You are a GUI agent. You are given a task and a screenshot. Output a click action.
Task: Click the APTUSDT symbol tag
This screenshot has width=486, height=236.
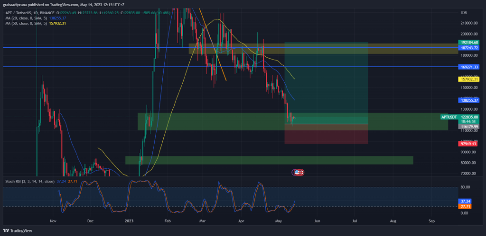click(449, 117)
